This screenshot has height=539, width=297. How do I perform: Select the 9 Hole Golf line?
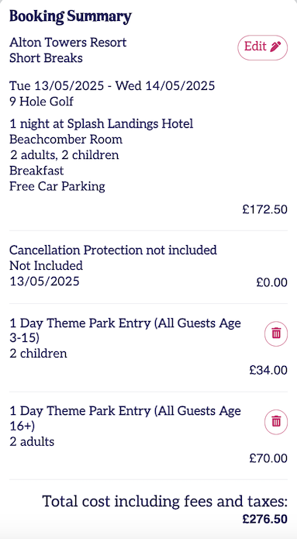tap(41, 102)
